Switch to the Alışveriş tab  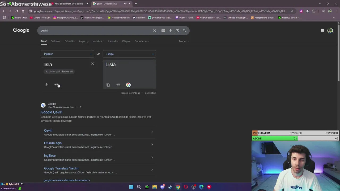point(83,41)
